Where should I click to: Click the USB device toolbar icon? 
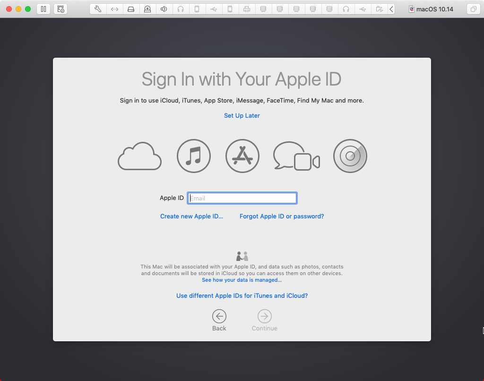214,9
